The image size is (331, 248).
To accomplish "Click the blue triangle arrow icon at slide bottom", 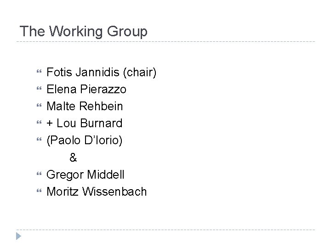I will pos(18,236).
